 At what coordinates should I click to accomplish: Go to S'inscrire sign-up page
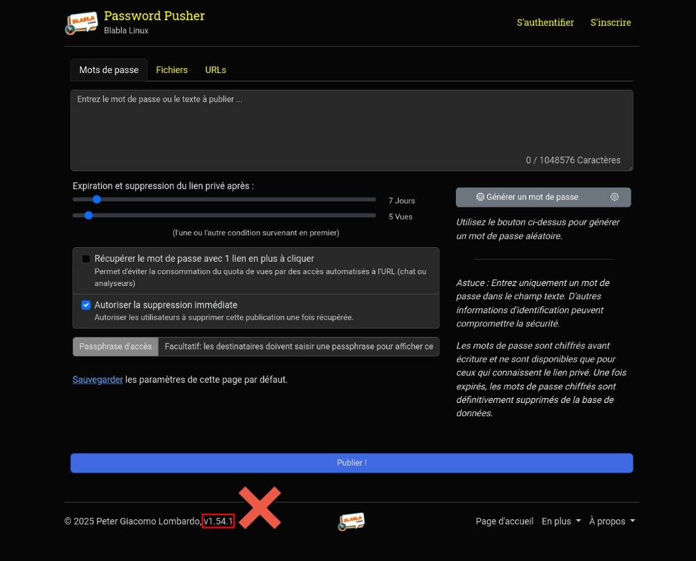pos(610,22)
